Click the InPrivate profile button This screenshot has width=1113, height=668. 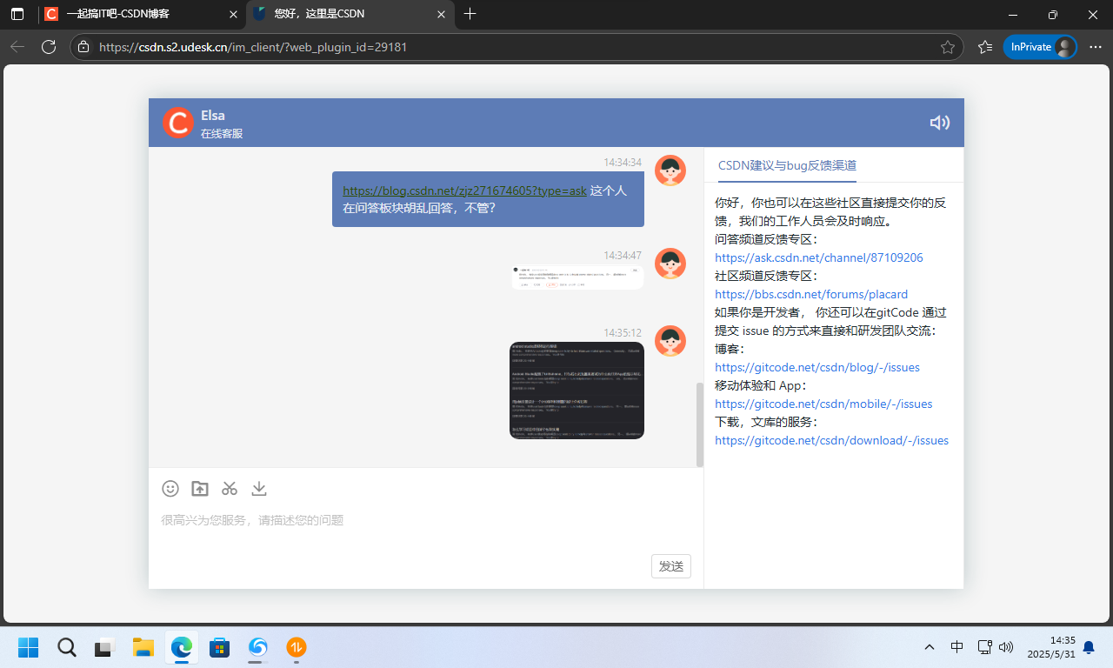click(x=1040, y=47)
